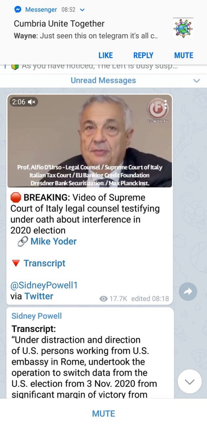Tap the eye views counter icon

click(103, 299)
